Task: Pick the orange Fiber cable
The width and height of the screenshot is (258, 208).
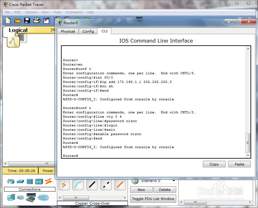Action: coord(120,185)
